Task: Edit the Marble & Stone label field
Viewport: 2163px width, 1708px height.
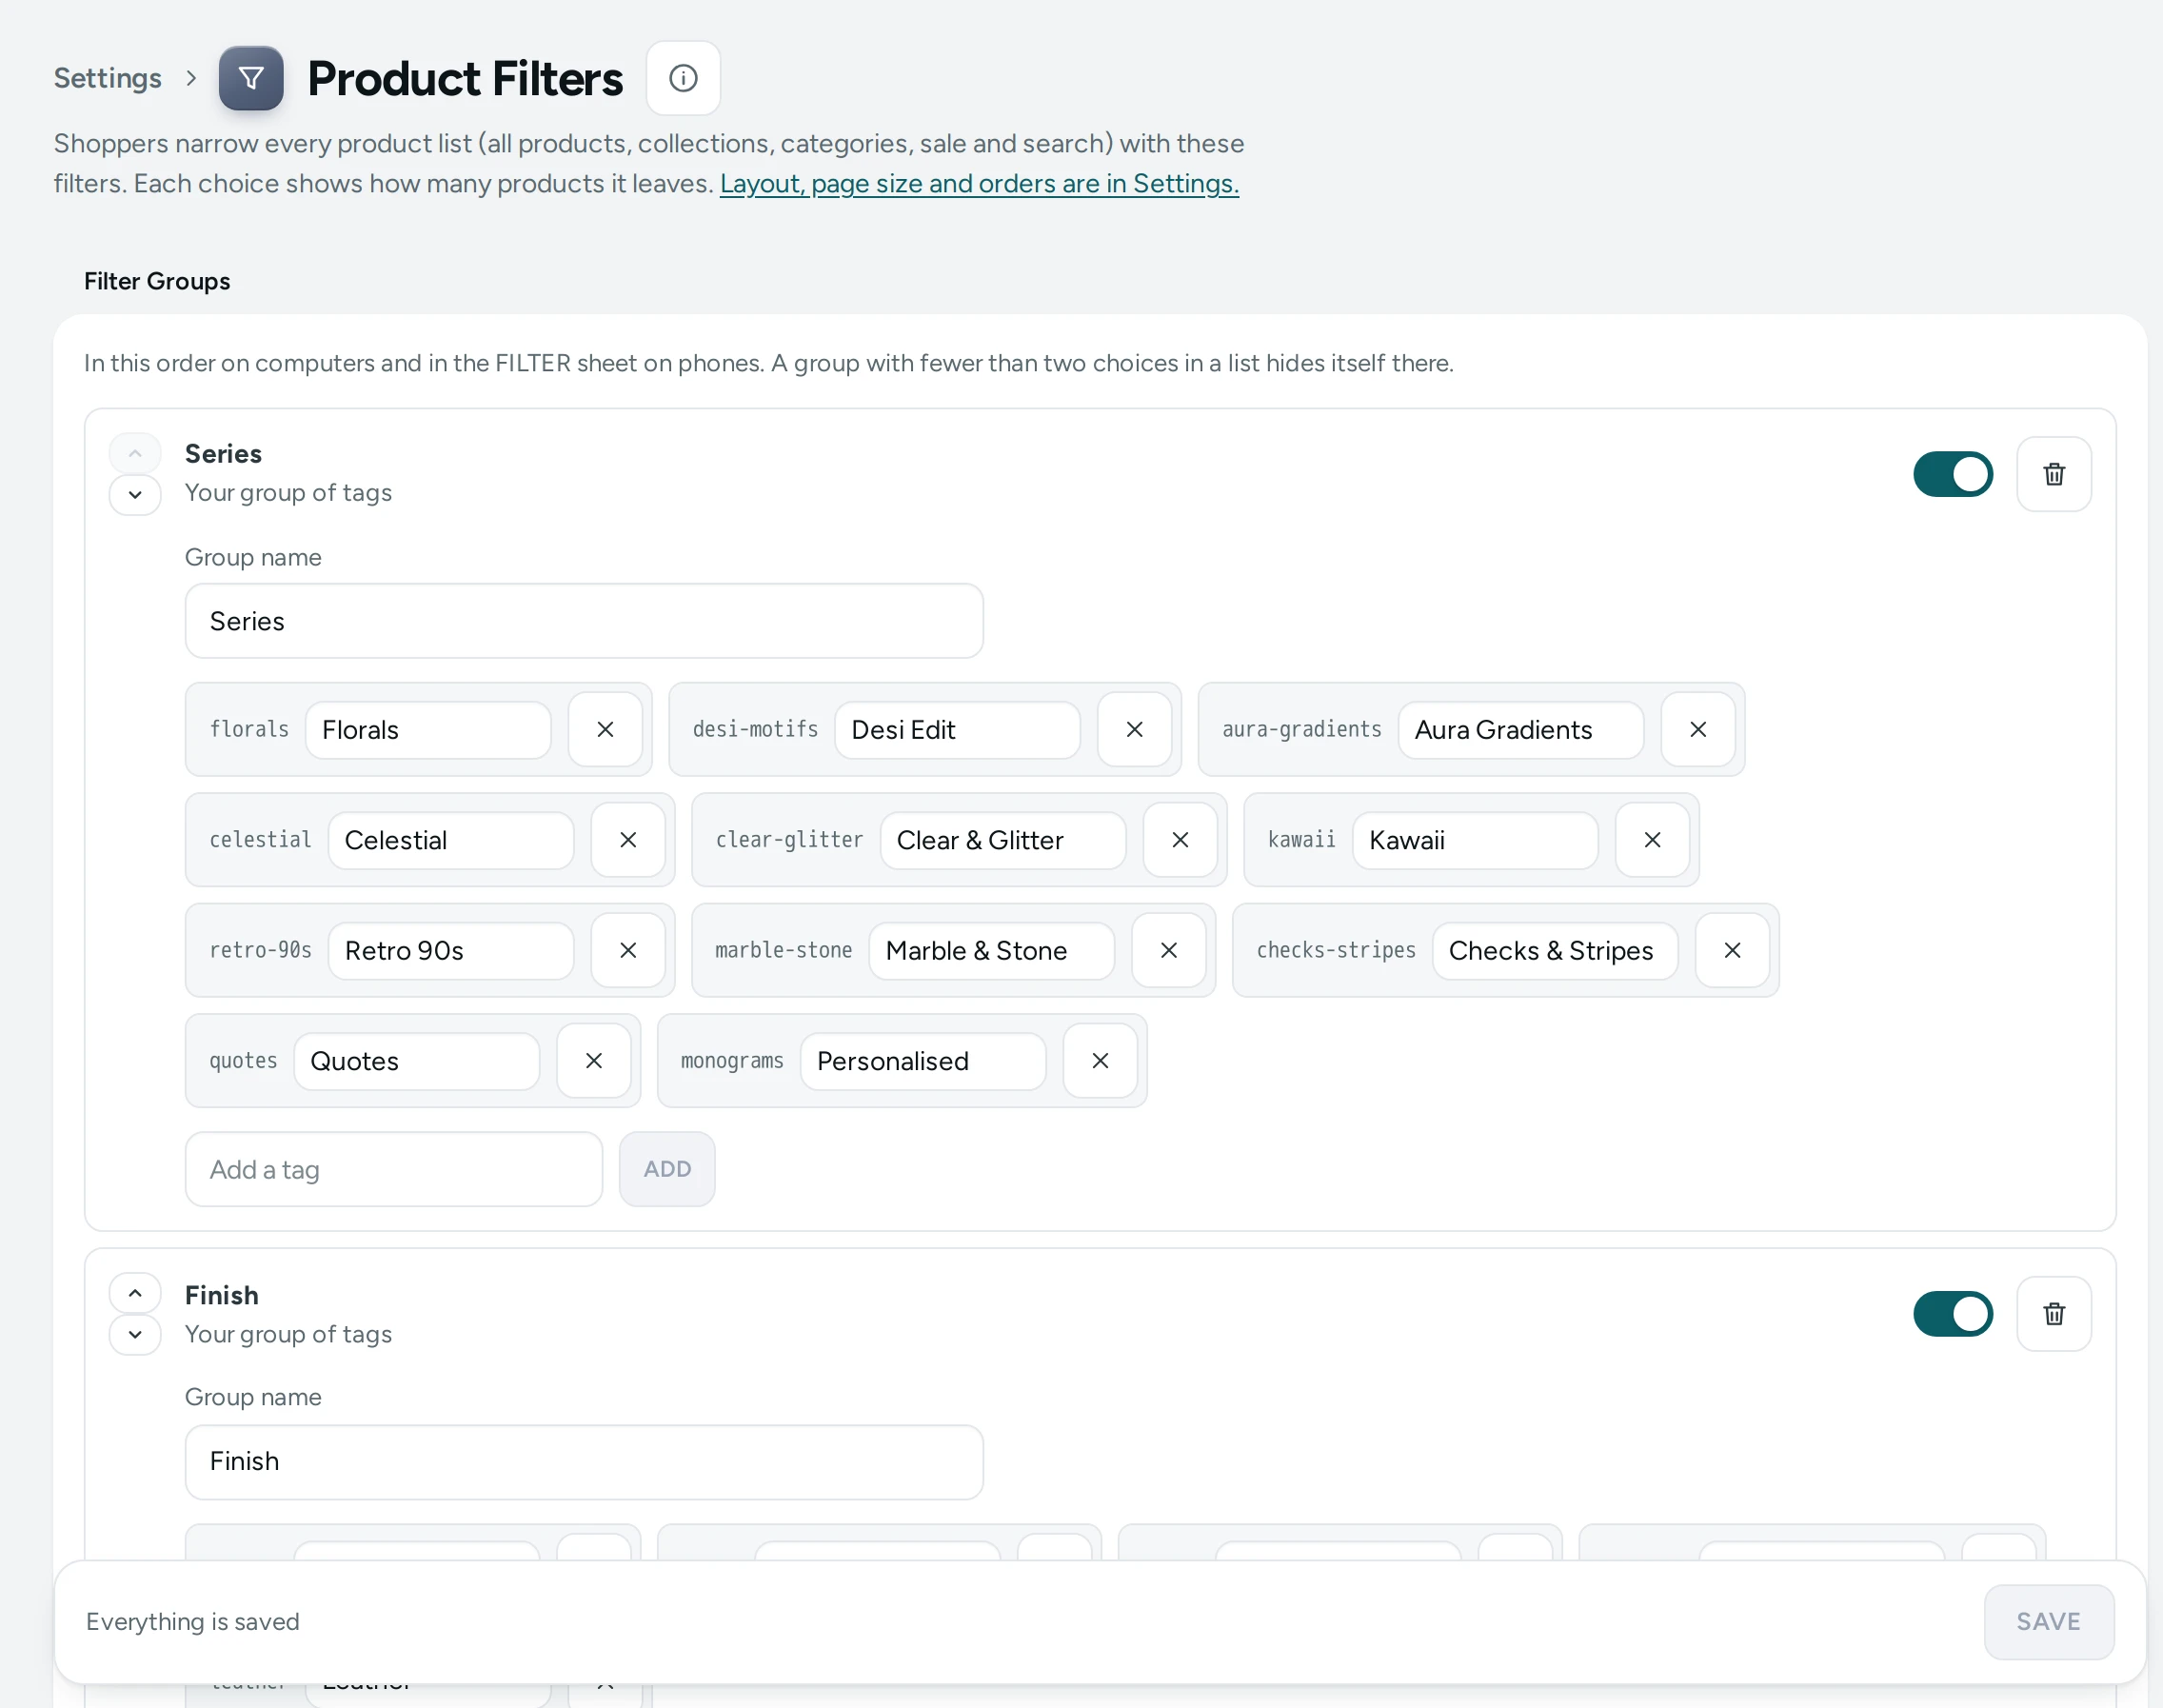Action: click(x=992, y=951)
